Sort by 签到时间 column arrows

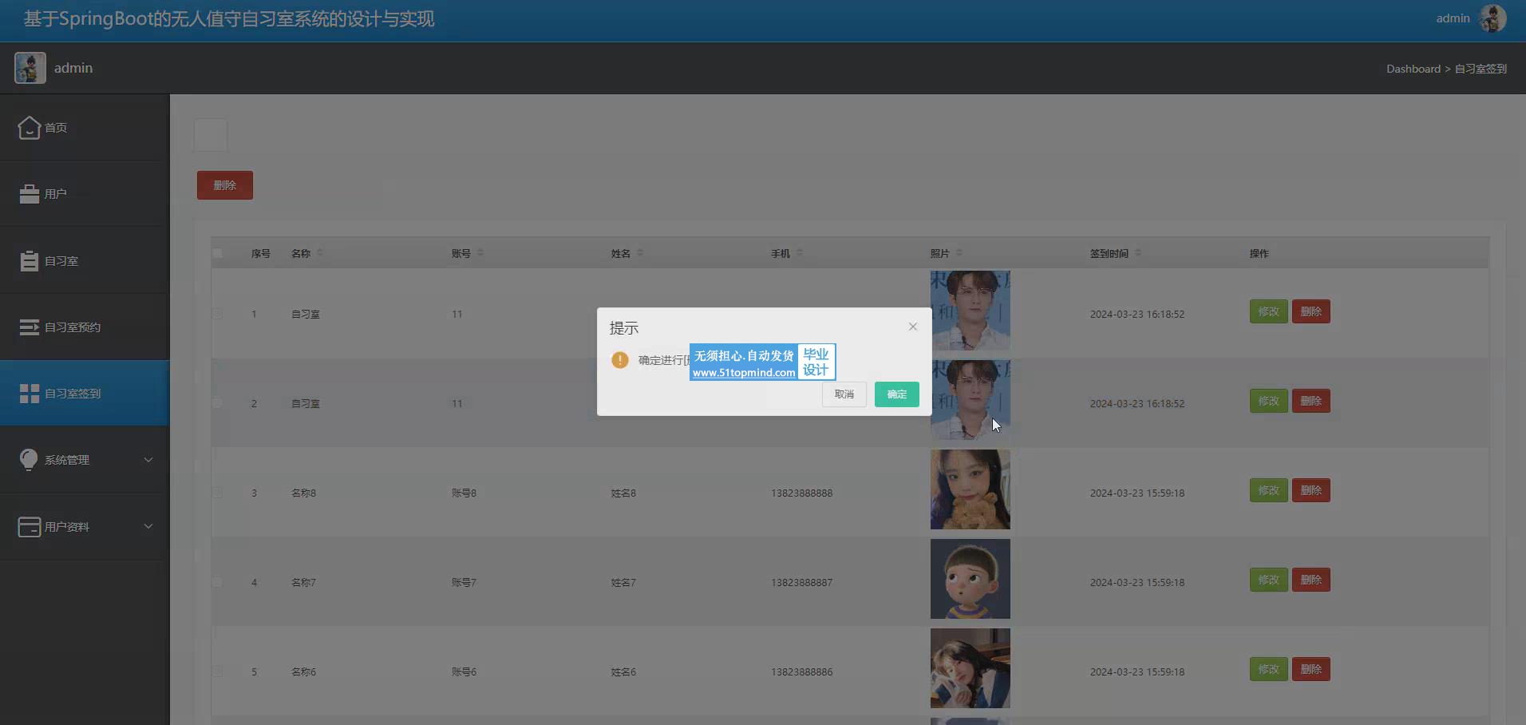click(x=1138, y=253)
